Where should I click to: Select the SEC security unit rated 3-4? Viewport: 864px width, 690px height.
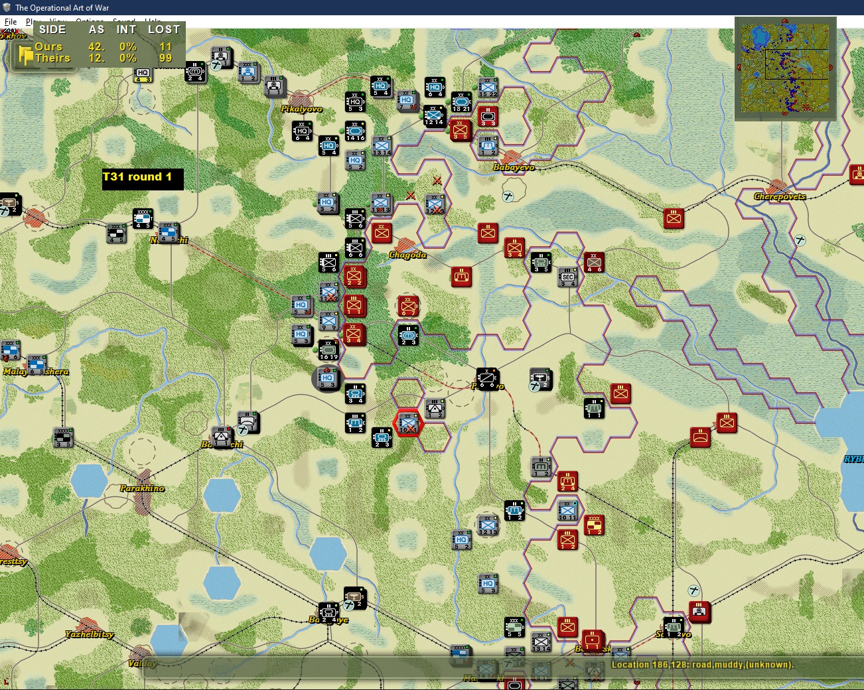coord(567,277)
